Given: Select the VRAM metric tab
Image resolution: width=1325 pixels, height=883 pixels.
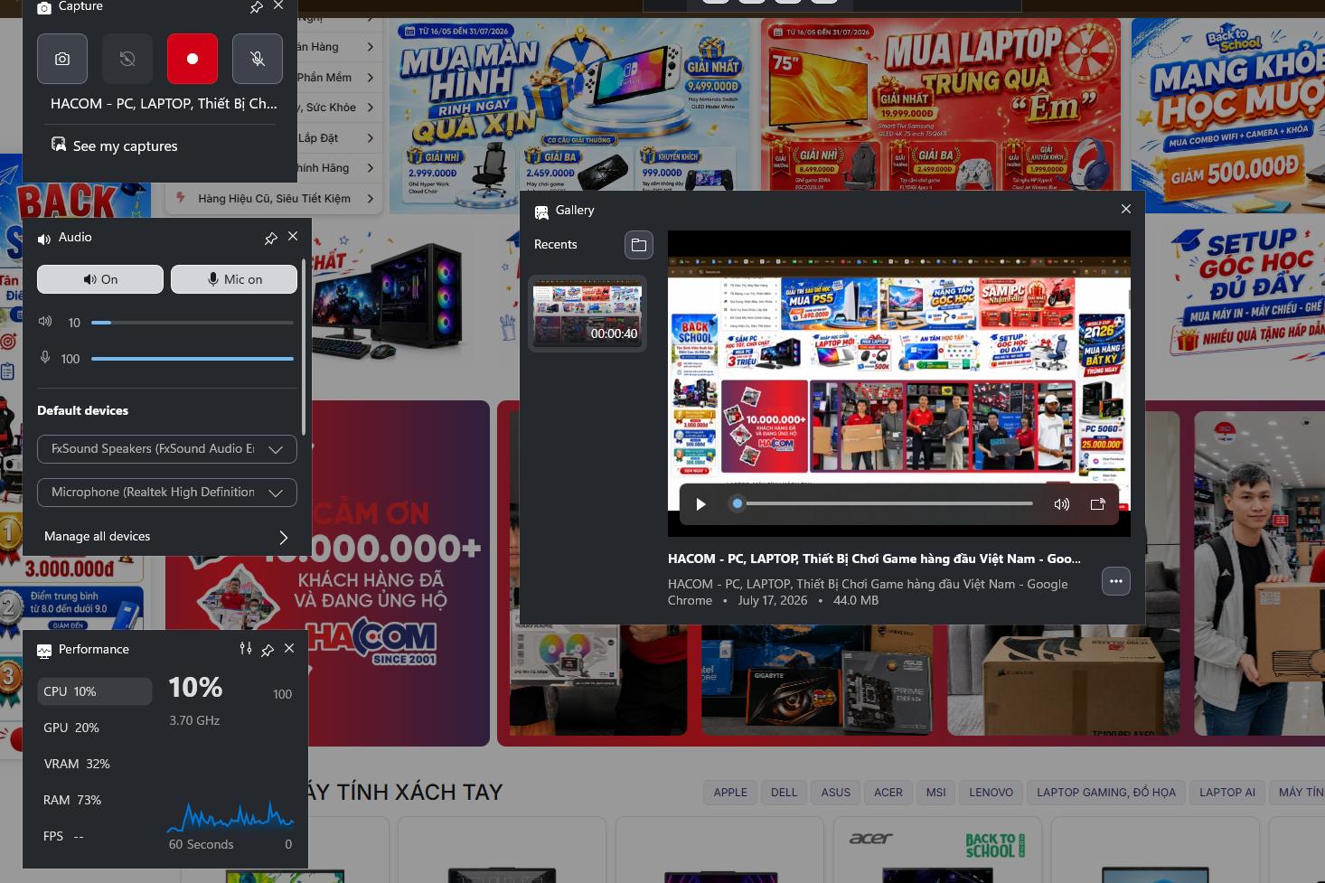Looking at the screenshot, I should [x=94, y=764].
